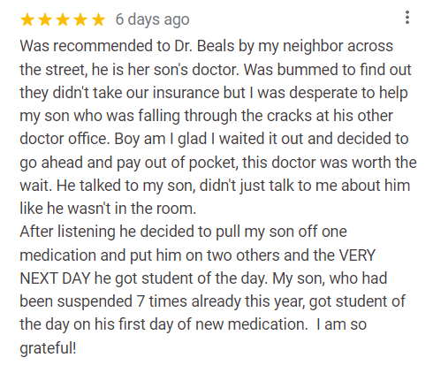
Task: Open the three-dot review options menu
Action: [407, 18]
